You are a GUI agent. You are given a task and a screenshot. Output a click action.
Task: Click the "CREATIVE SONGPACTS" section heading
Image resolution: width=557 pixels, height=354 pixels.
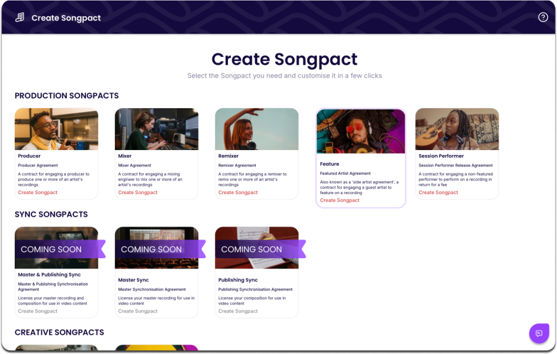tap(59, 332)
